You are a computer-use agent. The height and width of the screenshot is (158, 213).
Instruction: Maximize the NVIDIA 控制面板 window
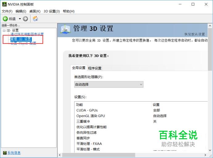193,4
